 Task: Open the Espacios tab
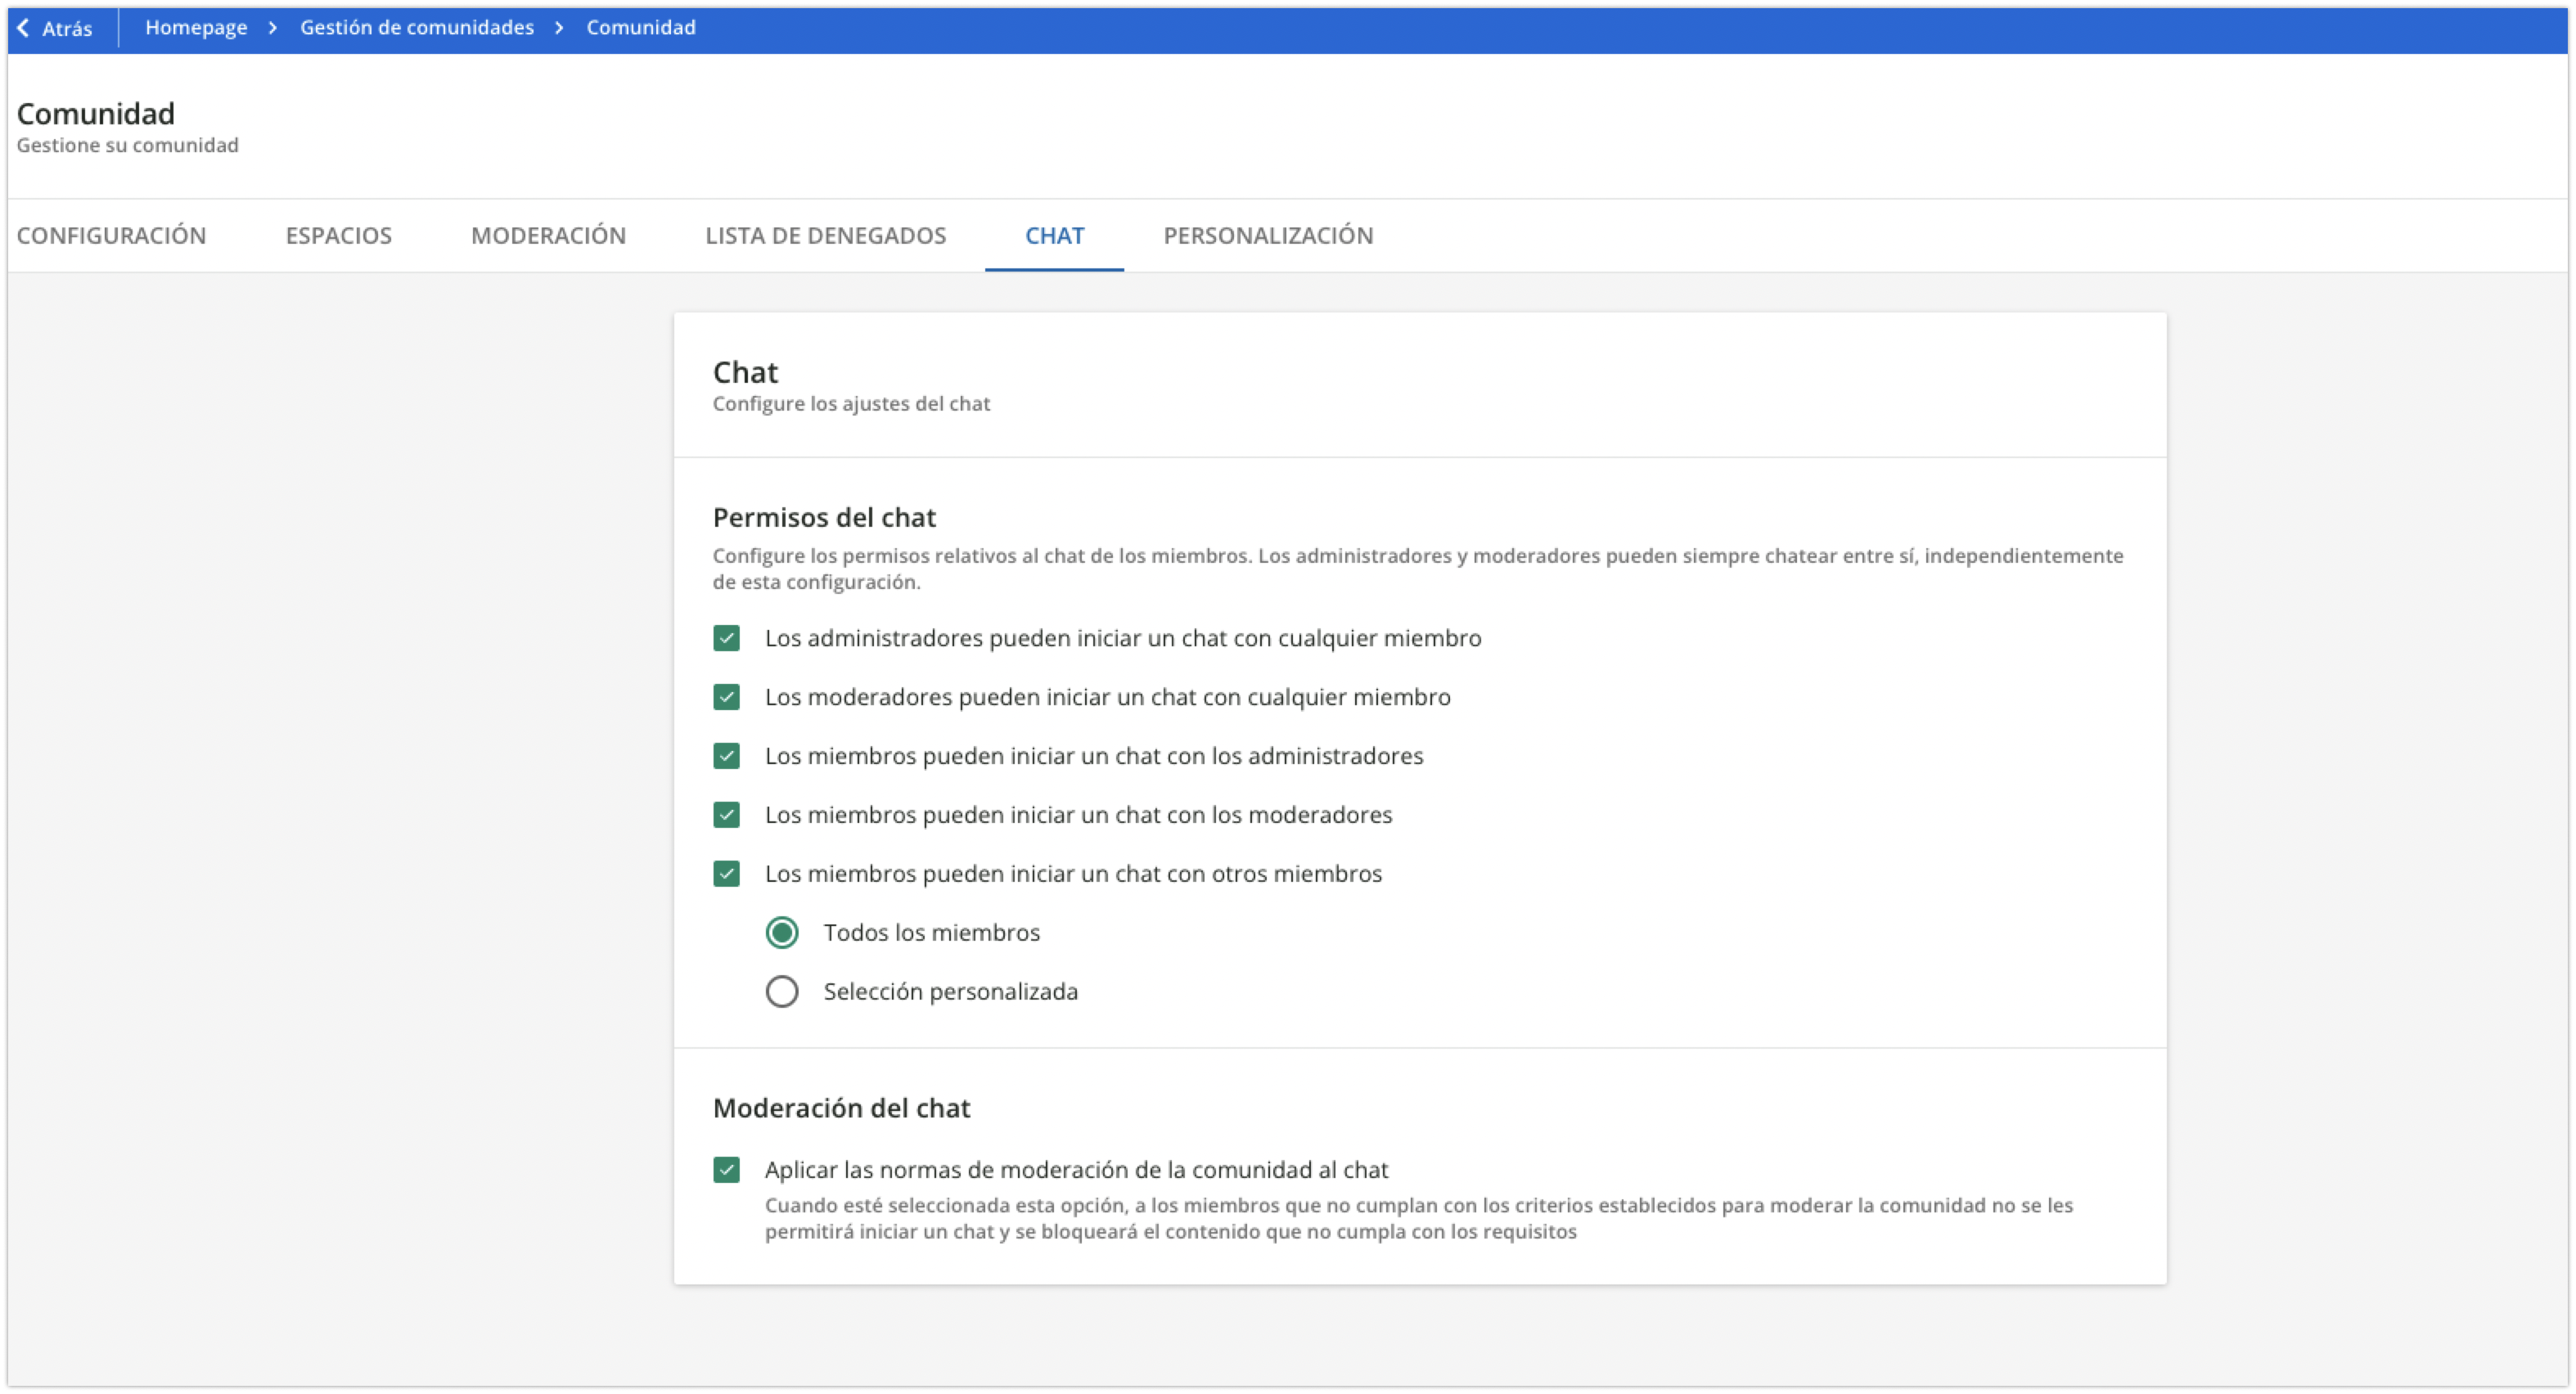338,236
